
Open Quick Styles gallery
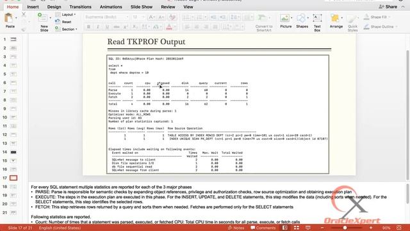coord(352,23)
